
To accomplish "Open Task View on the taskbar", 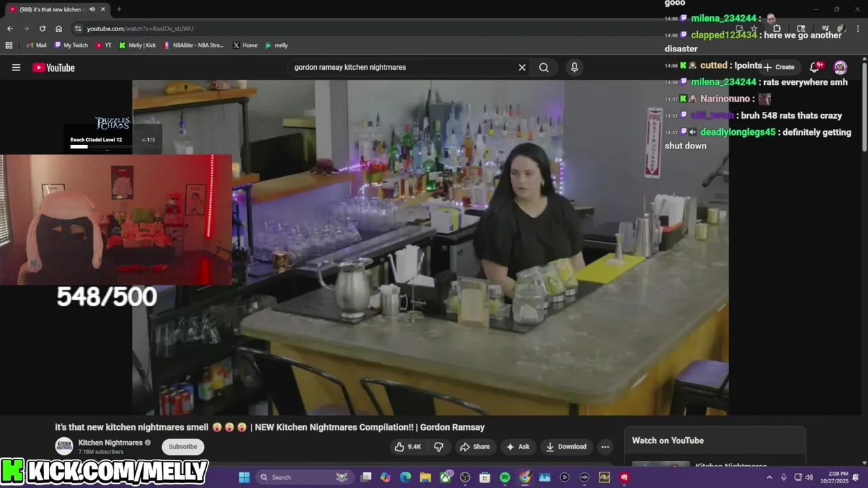I will 366,477.
